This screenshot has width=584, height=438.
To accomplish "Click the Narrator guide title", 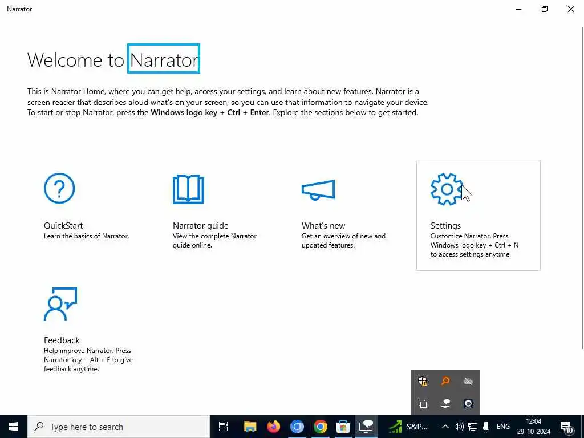I will [200, 226].
